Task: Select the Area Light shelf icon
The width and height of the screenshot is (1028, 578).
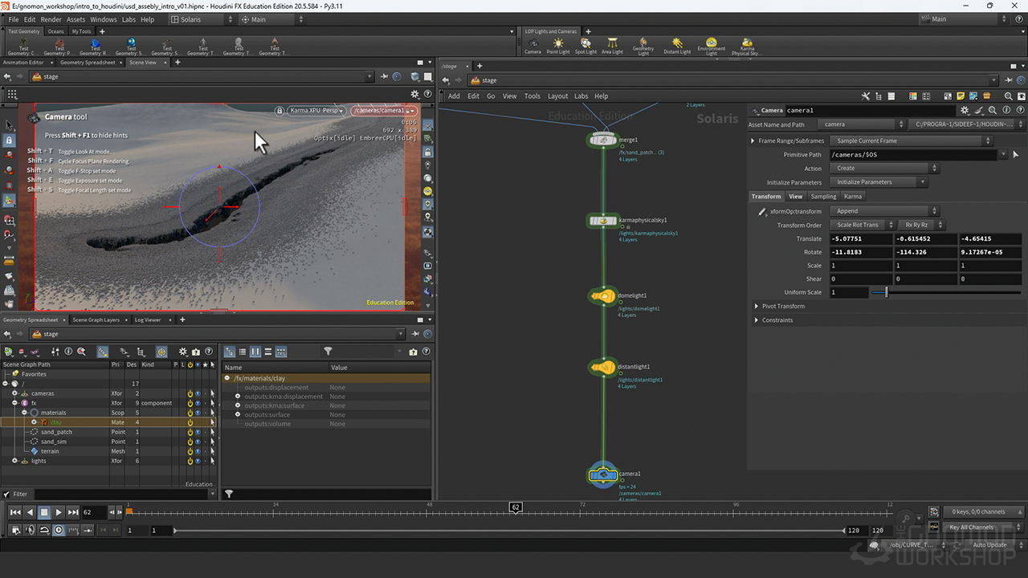Action: [x=612, y=45]
